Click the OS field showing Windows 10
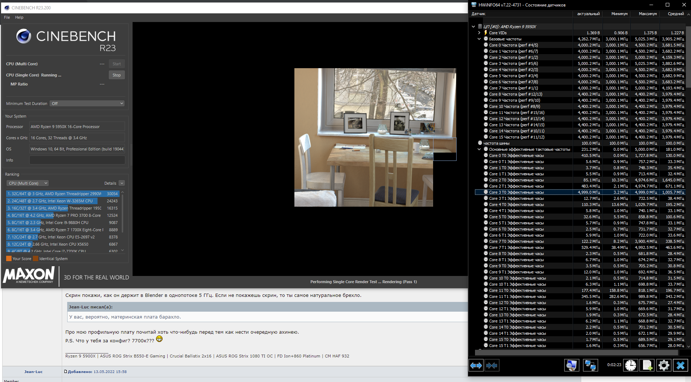This screenshot has height=382, width=691. click(77, 149)
